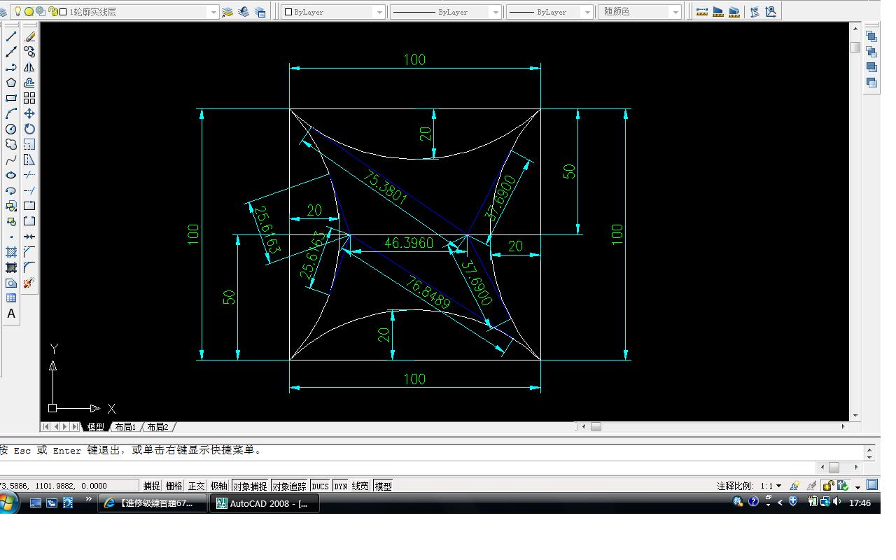This screenshot has width=896, height=560.
Task: Open the IE taskbar window 進修級練習題67
Action: [153, 503]
